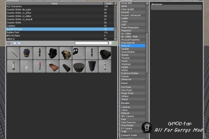Select the Sound Emitter tool
Screen dimensions: 209x139
click(x=133, y=52)
